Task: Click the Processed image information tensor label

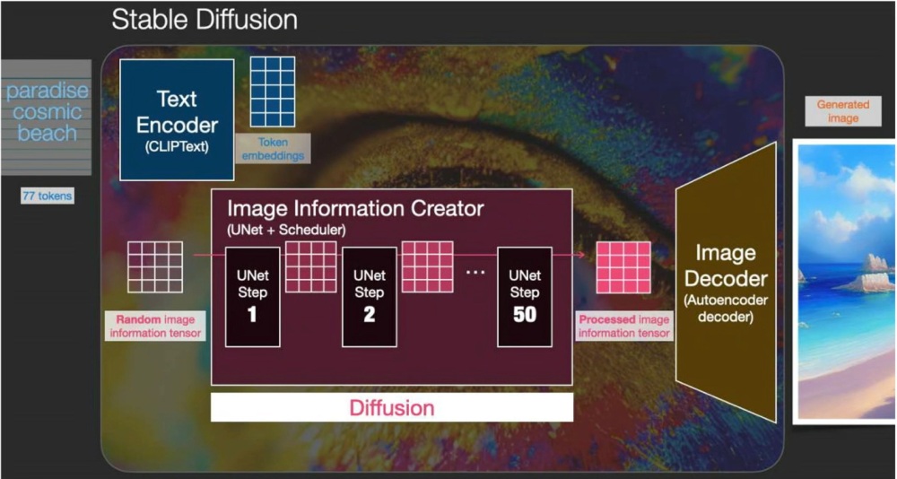Action: click(x=624, y=327)
